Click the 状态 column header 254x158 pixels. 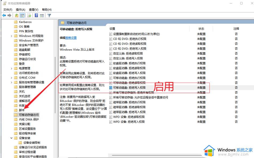point(201,29)
